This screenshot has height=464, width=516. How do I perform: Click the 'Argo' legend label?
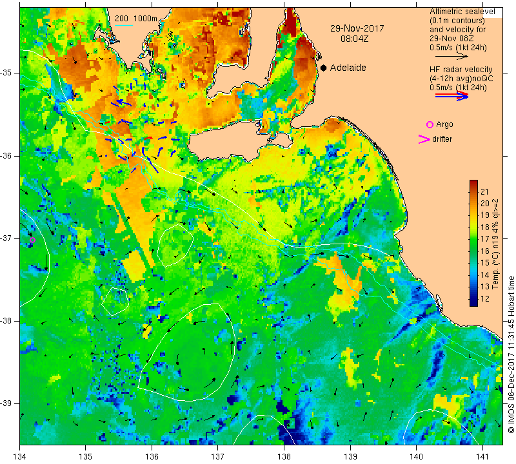click(444, 124)
